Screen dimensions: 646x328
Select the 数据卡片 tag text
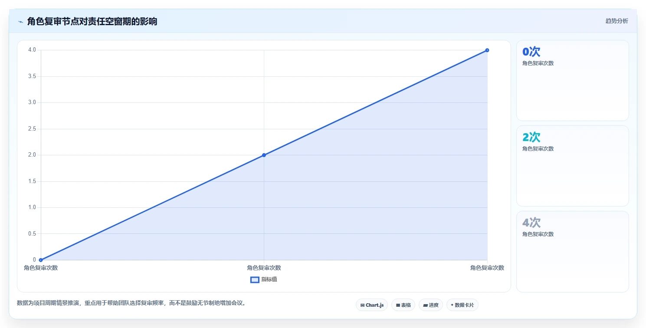465,305
